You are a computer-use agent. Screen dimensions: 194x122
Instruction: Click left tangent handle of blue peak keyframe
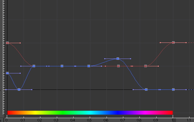(x=105, y=59)
